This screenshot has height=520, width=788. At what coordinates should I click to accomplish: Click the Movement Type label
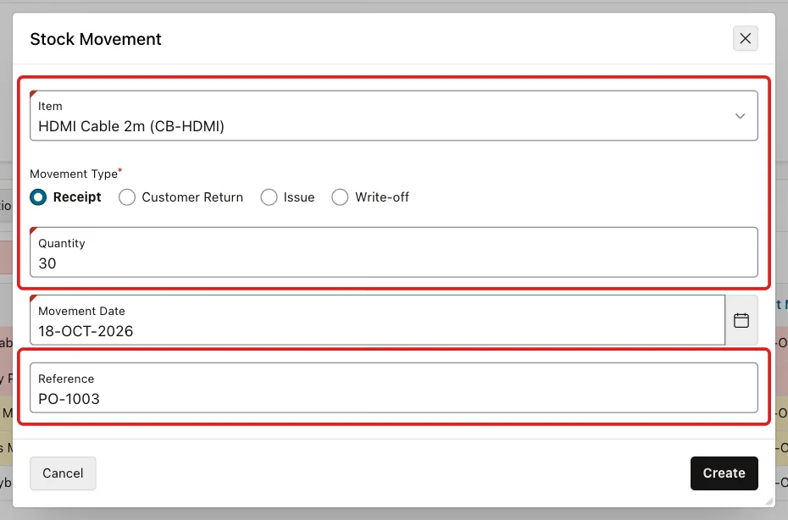click(x=74, y=174)
